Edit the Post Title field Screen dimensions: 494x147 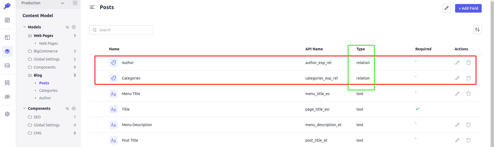pos(457,140)
